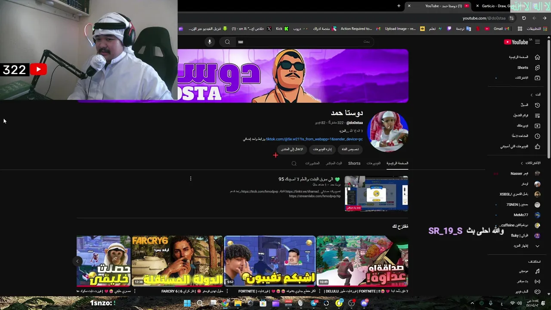The height and width of the screenshot is (310, 551).
Task: Open the Kick bookmark
Action: coord(282,29)
